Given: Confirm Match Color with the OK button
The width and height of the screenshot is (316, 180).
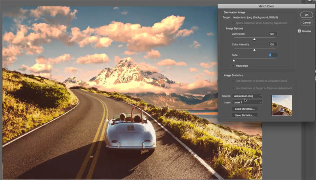Looking at the screenshot, I should coord(307,15).
